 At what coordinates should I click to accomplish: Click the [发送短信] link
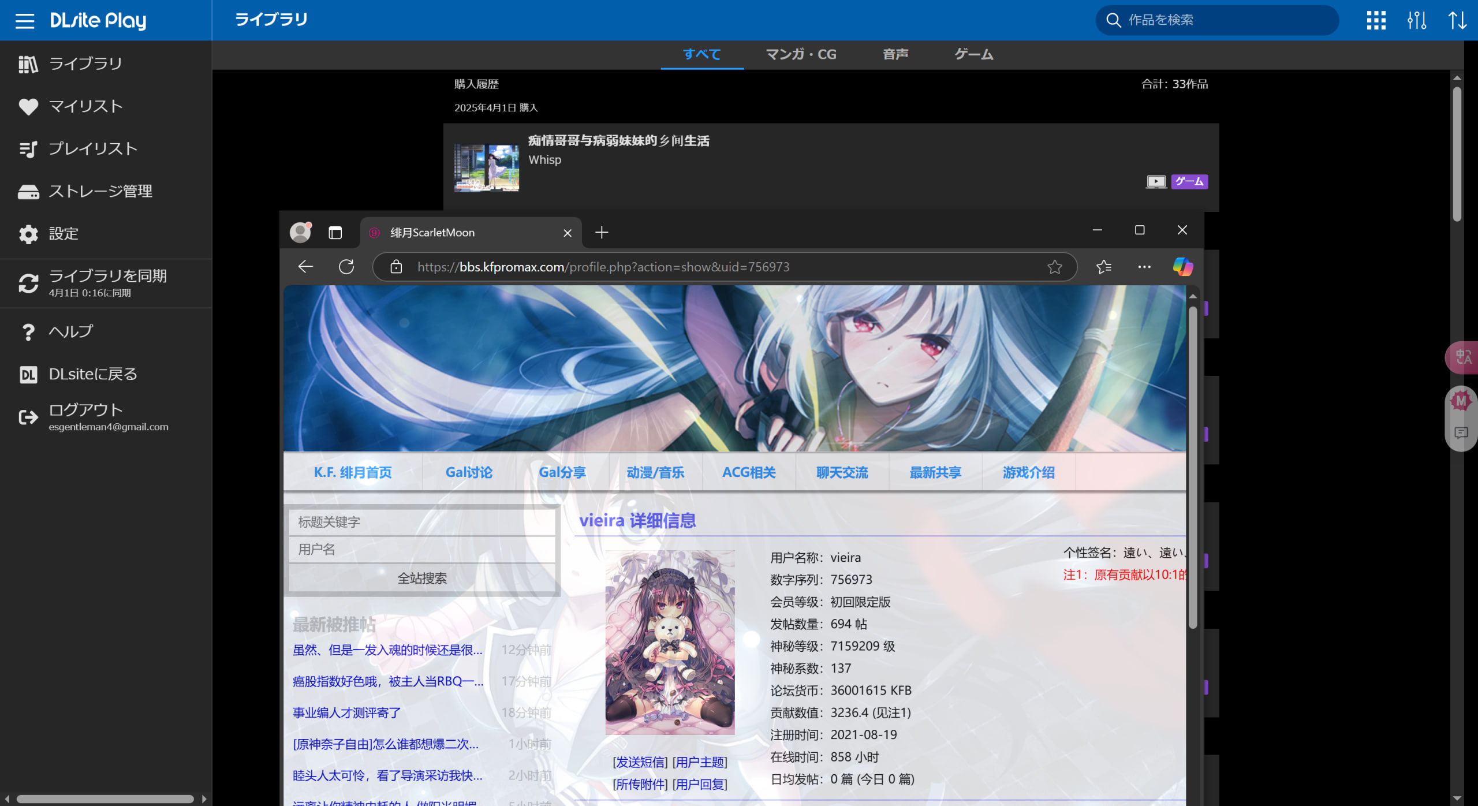640,762
